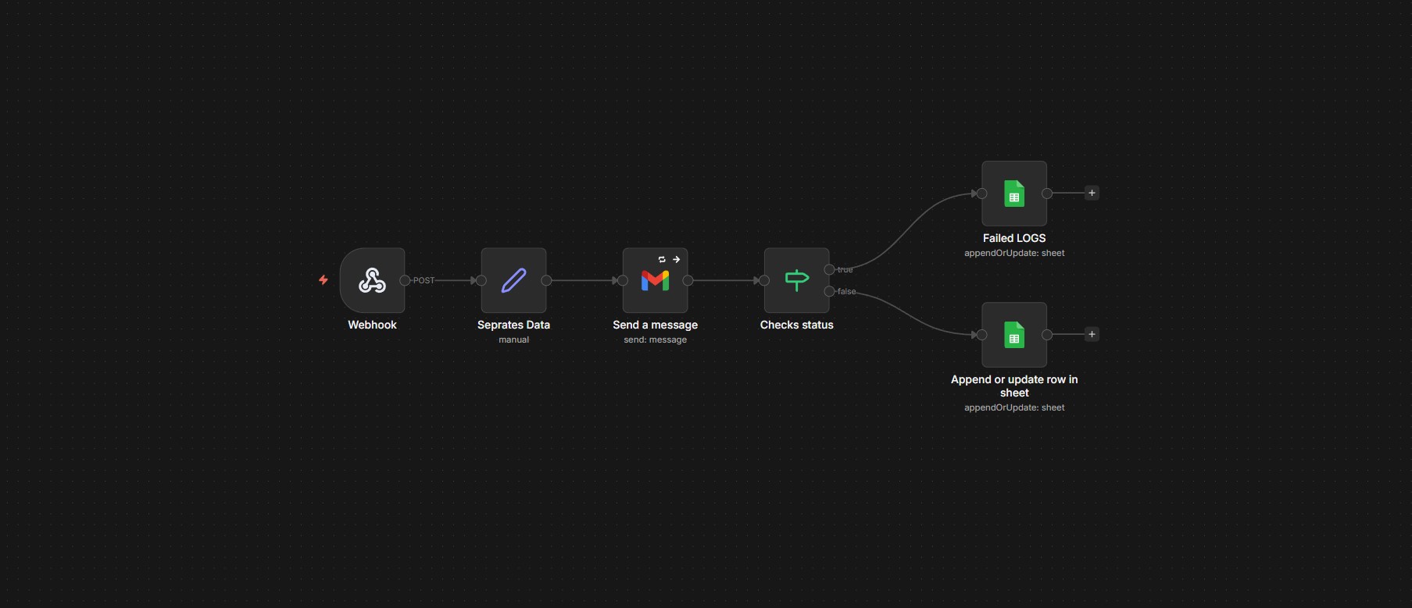Screen dimensions: 1412x608
Task: Select the Webhook trigger node
Action: (372, 280)
